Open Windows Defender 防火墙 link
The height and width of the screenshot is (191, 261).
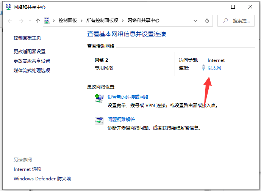point(42,179)
